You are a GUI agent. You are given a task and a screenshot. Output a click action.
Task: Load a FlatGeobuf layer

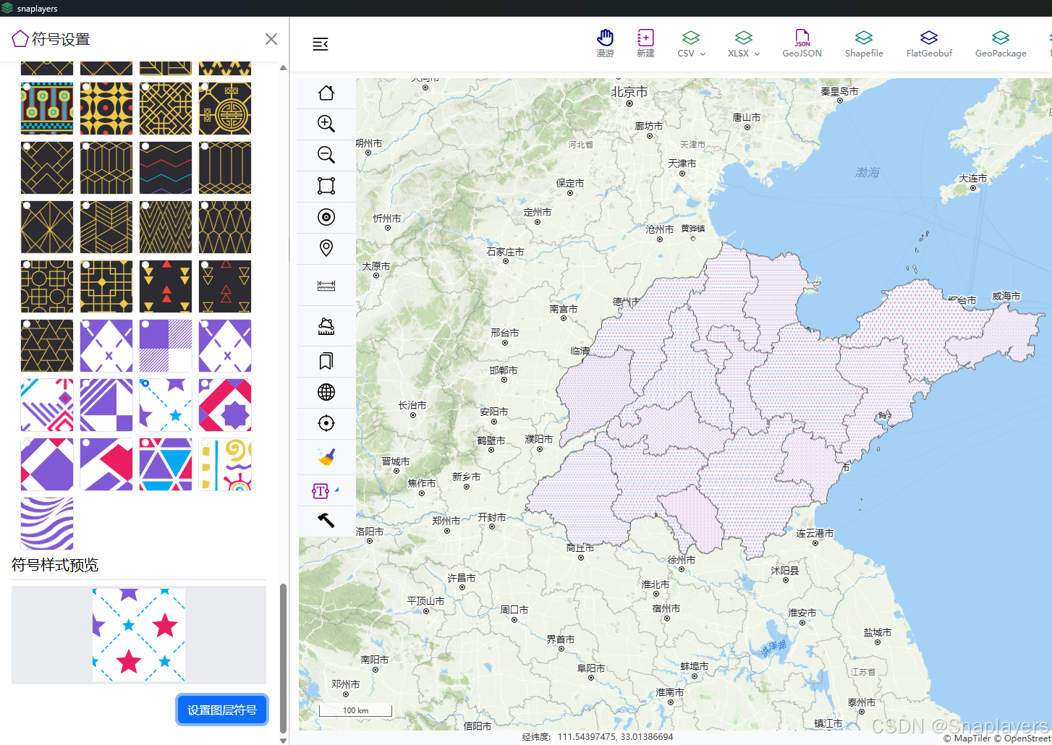click(x=929, y=43)
